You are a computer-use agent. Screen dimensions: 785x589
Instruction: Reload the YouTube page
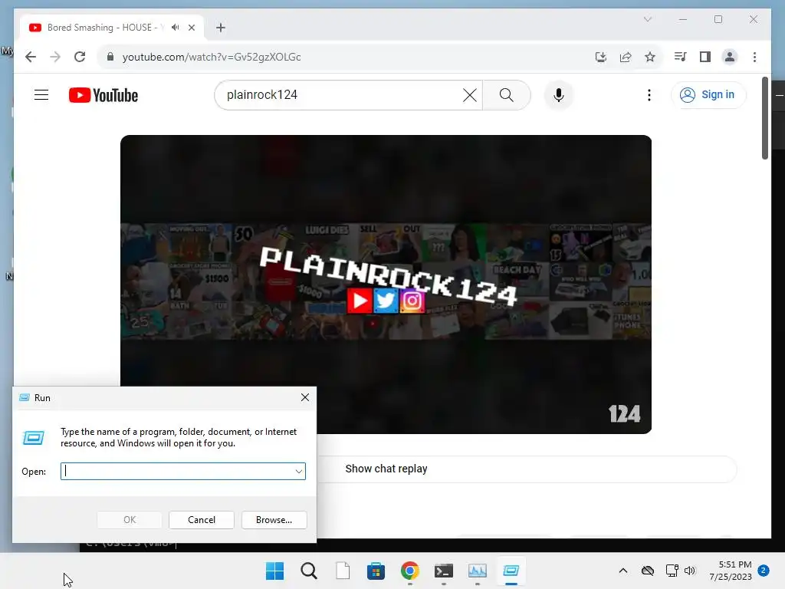(x=80, y=57)
